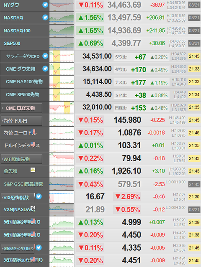Open the S&P500 index link
Screen dimensions: 201x267
pos(12,43)
